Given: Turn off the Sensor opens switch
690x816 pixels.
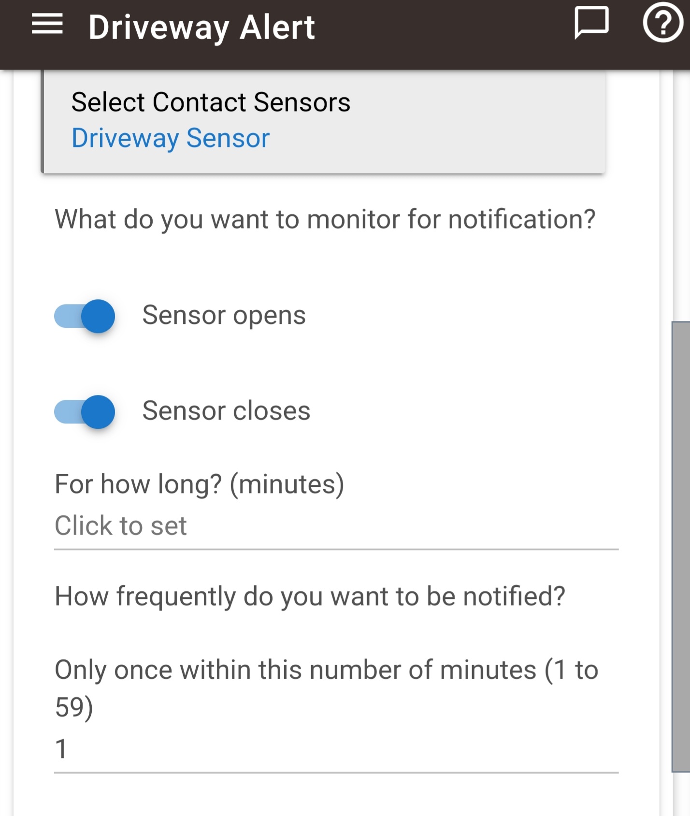Looking at the screenshot, I should (x=85, y=316).
